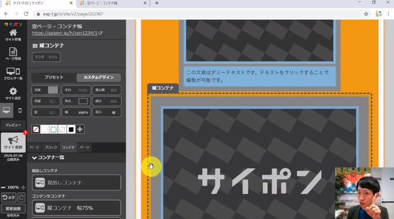Image resolution: width=394 pixels, height=219 pixels.
Task: Select the black style swatch
Action: (71, 129)
